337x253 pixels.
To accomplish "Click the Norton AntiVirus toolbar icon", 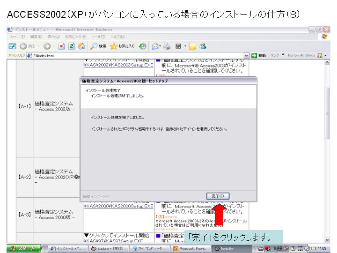I will [320, 55].
